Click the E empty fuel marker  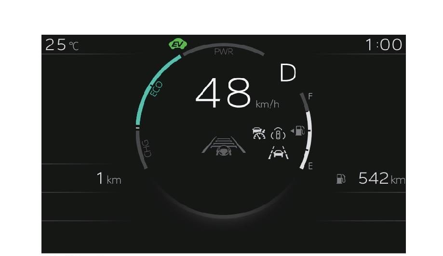point(310,166)
